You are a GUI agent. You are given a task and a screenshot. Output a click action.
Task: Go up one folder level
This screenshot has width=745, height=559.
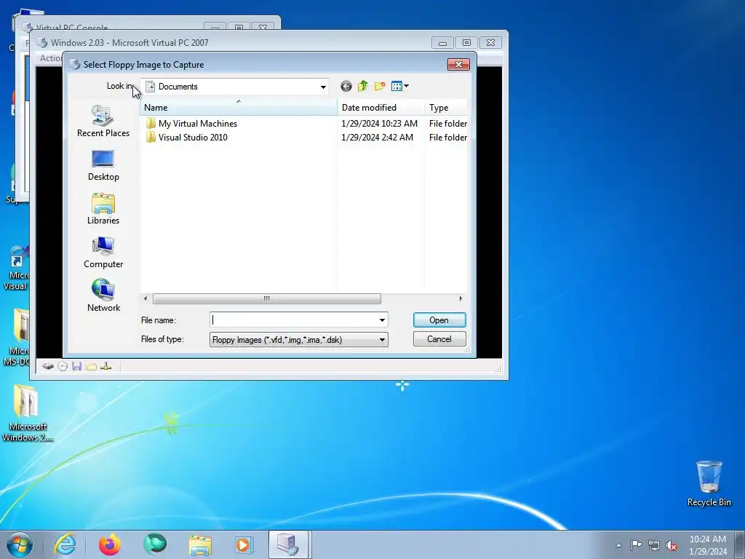pyautogui.click(x=363, y=87)
